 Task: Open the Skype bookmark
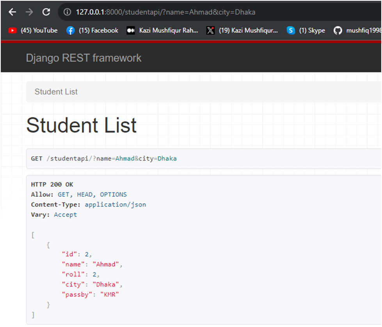click(x=306, y=30)
